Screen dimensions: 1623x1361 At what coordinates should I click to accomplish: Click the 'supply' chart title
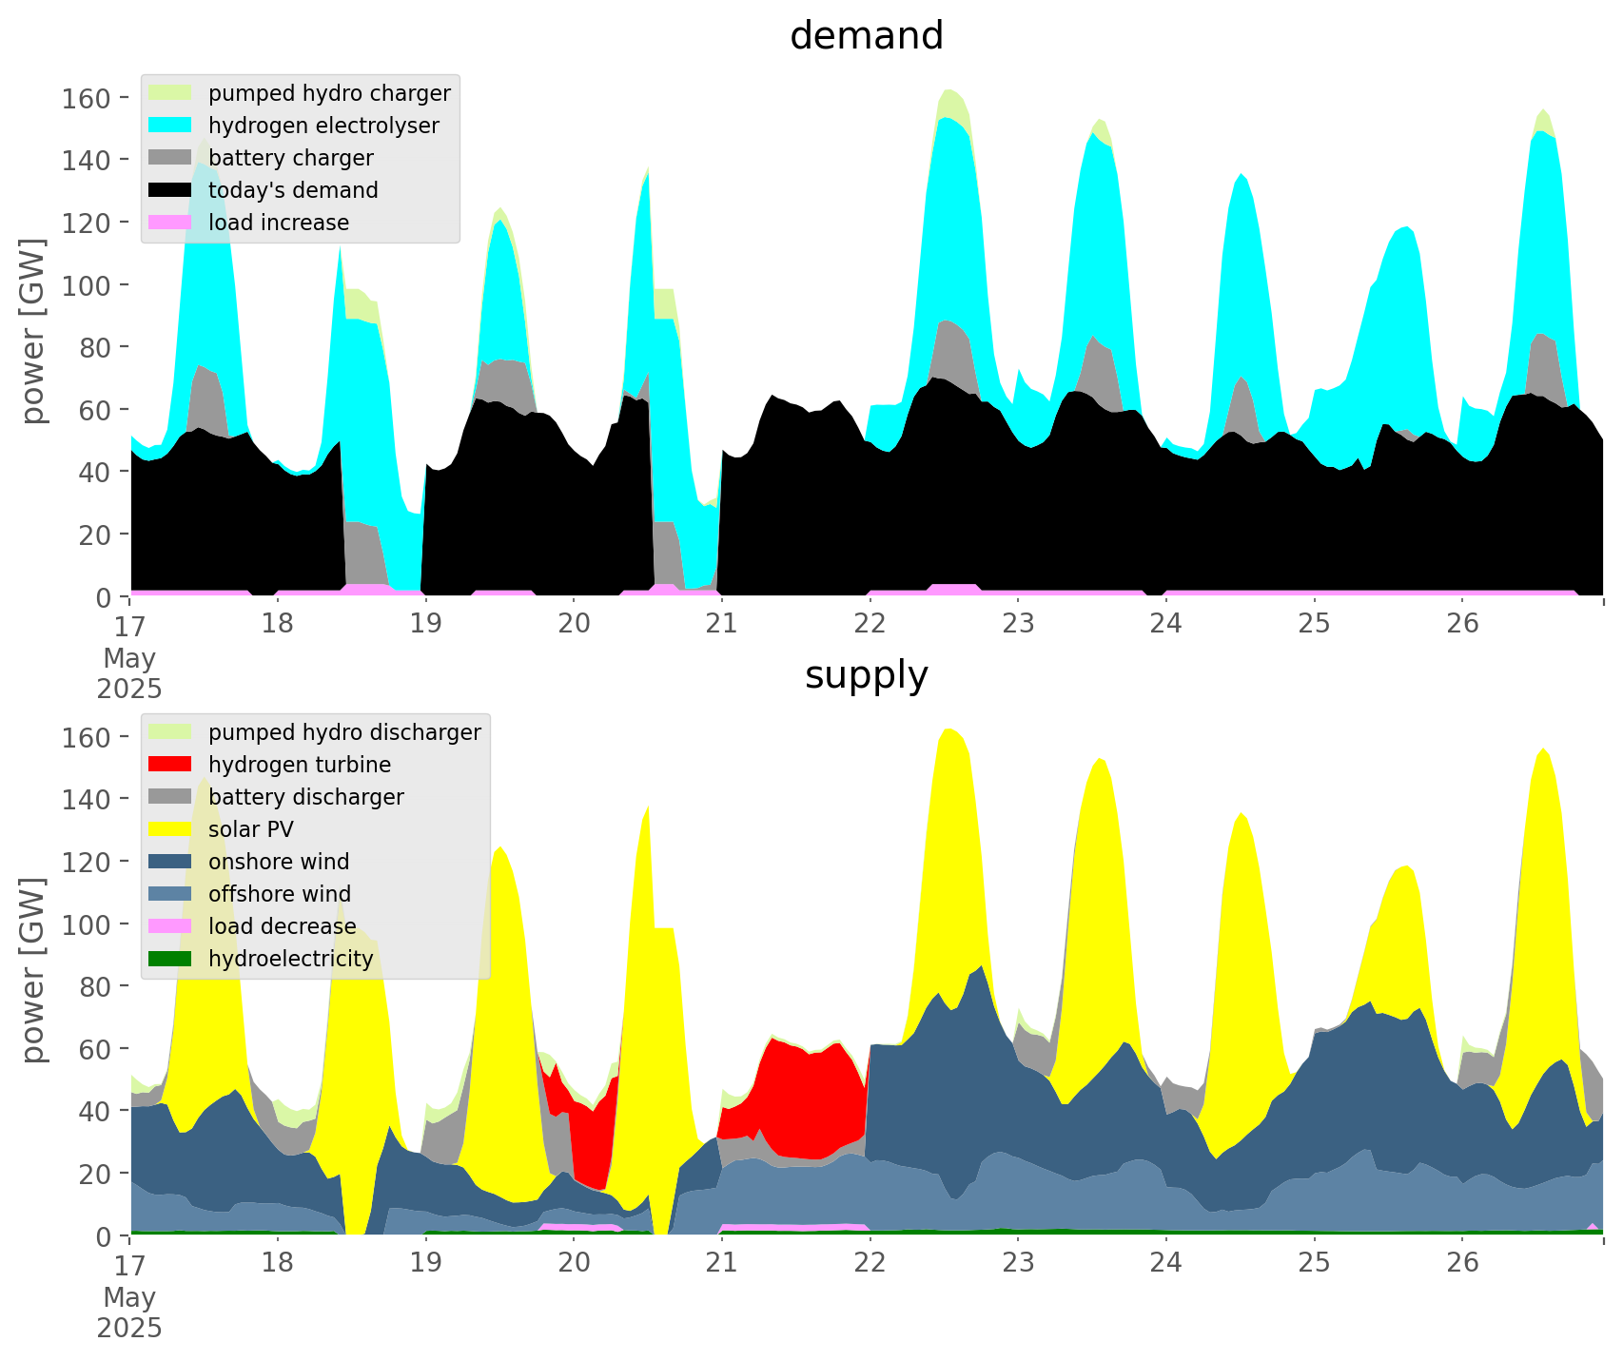point(867,675)
